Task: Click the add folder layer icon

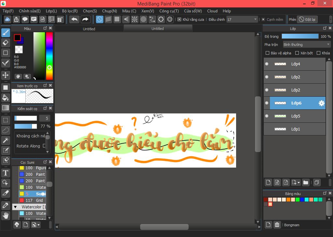Action: click(x=306, y=182)
